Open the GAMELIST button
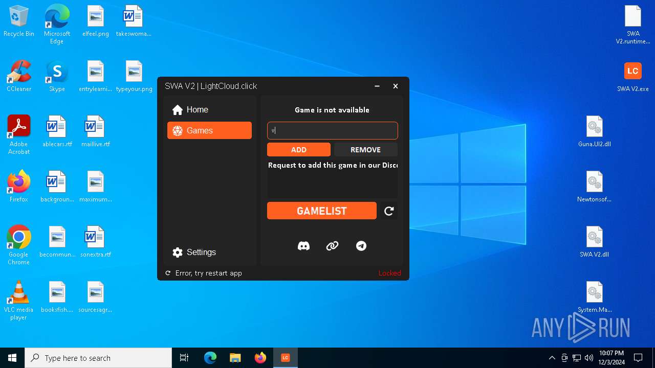Screen dimensions: 655x368 point(322,211)
